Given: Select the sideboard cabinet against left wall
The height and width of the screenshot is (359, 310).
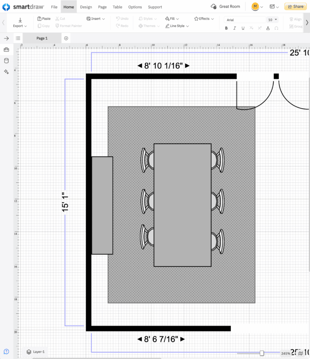Looking at the screenshot, I should pos(102,205).
